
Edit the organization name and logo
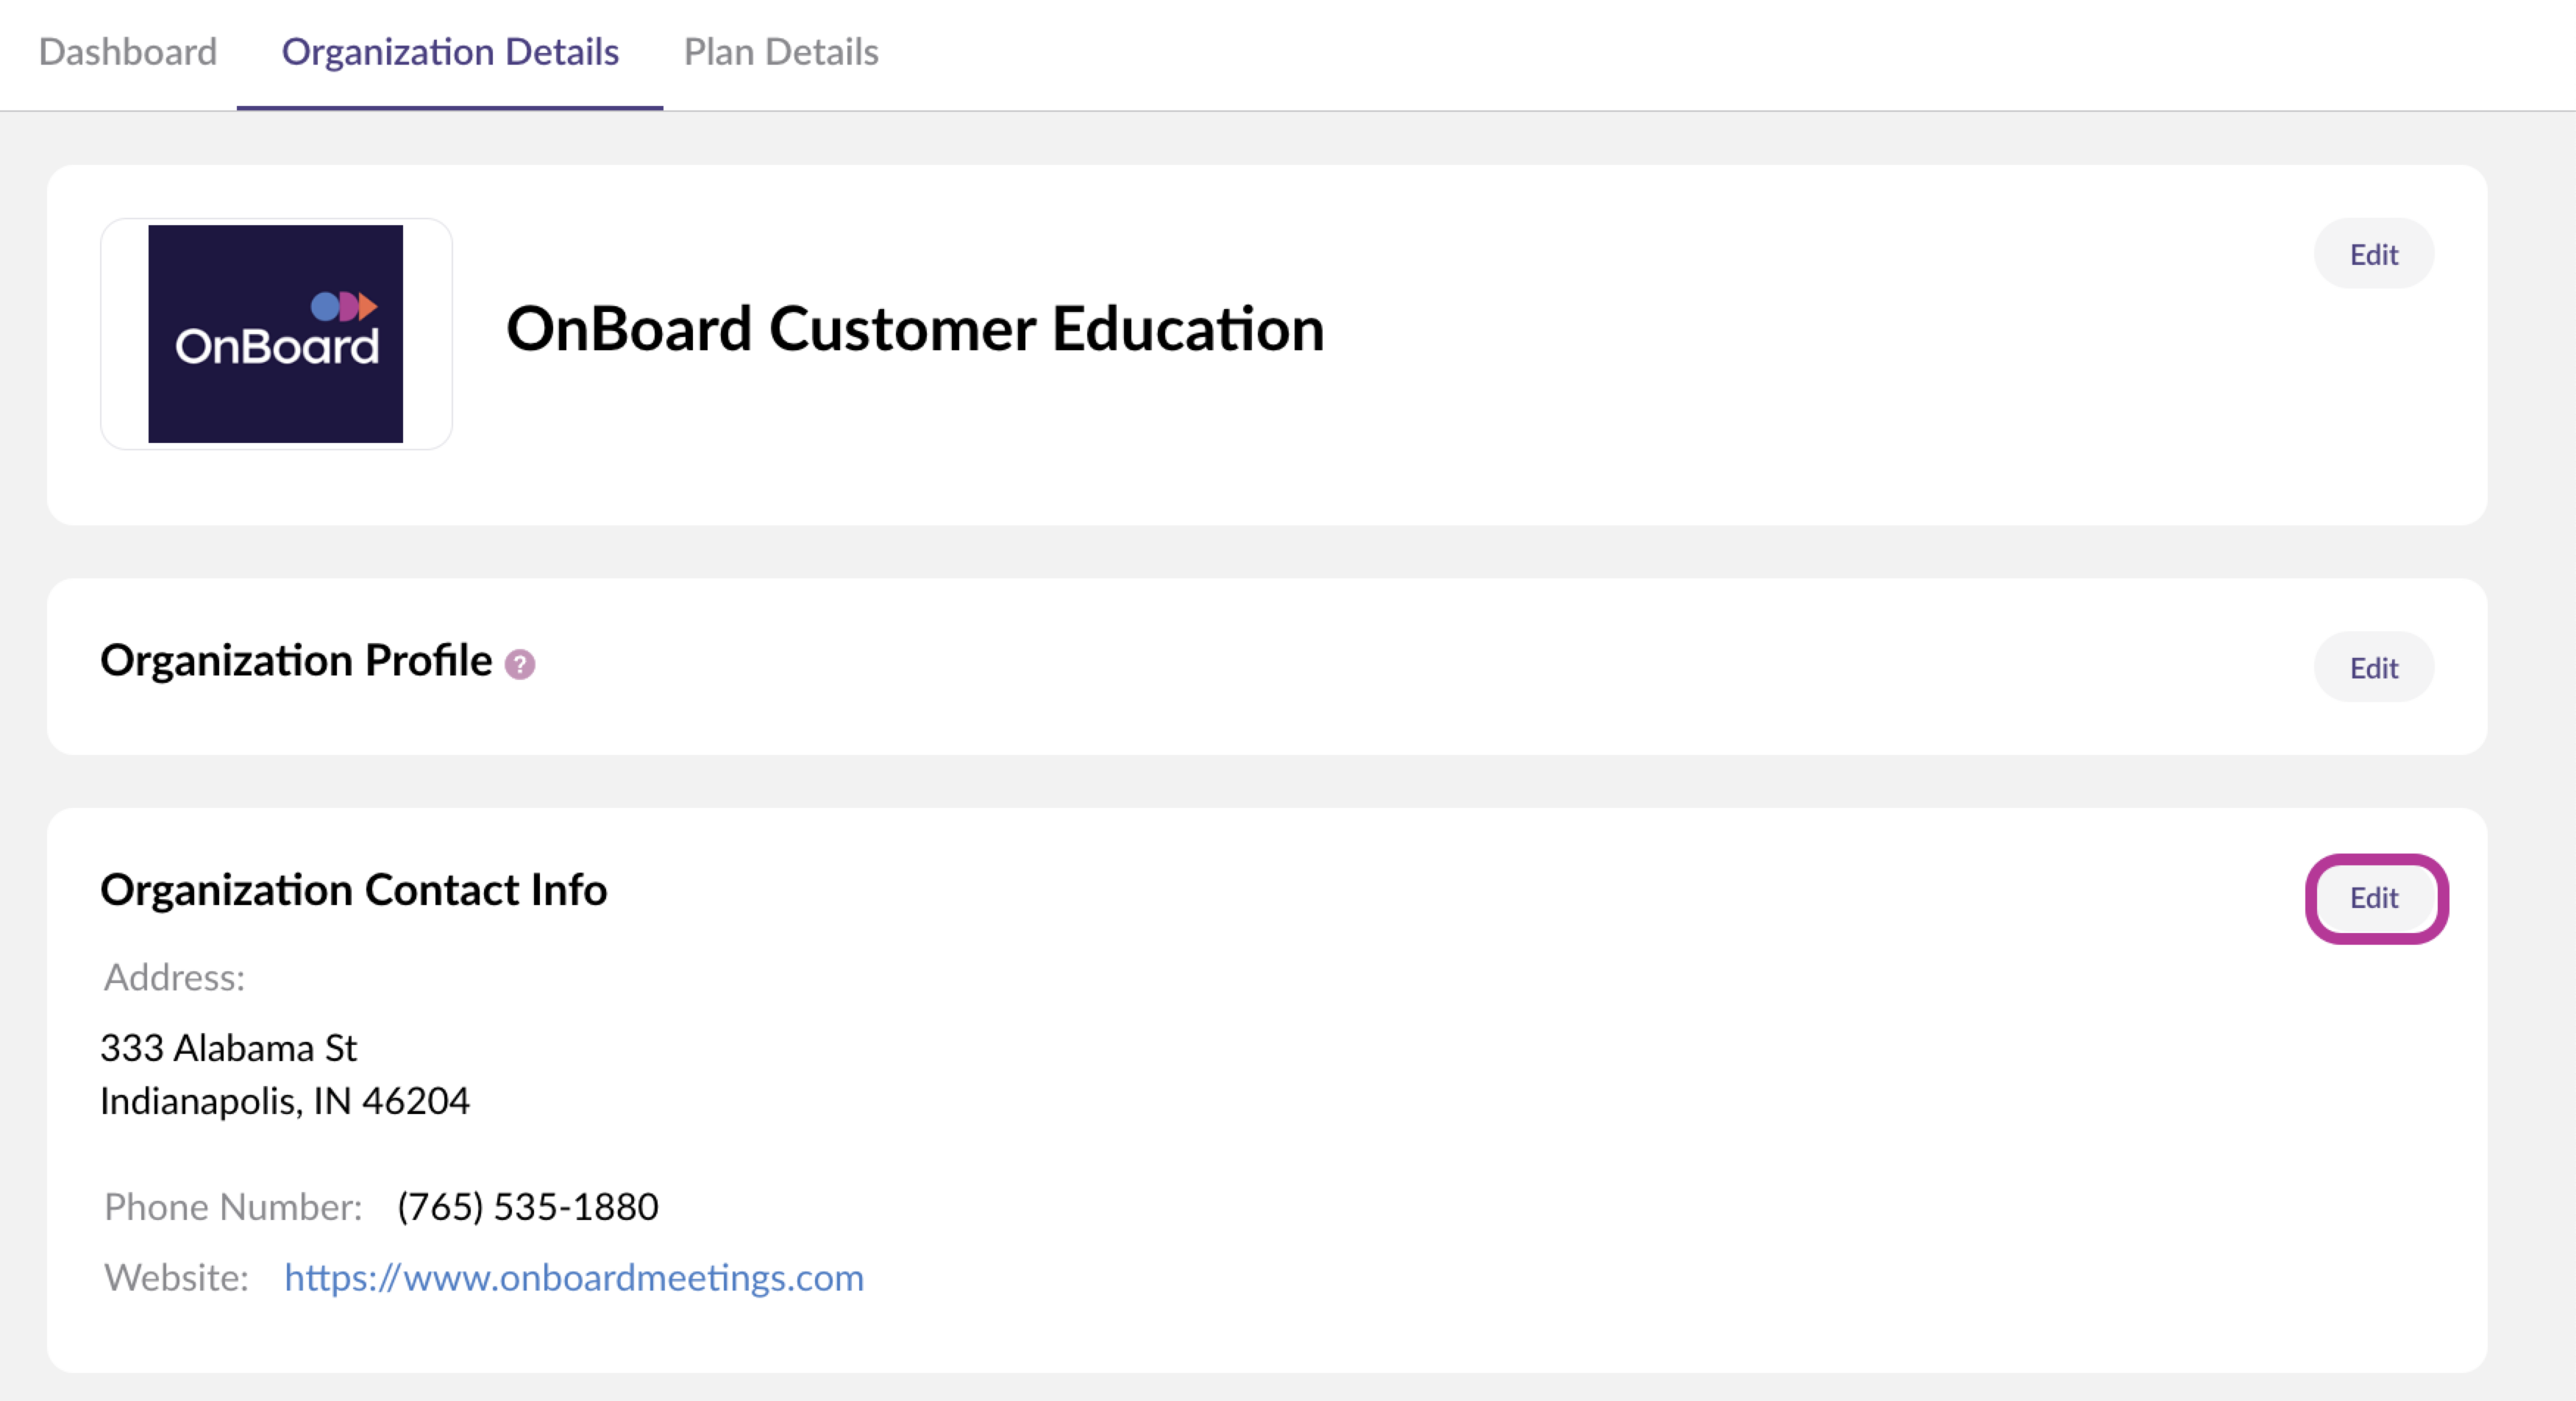[x=2373, y=254]
